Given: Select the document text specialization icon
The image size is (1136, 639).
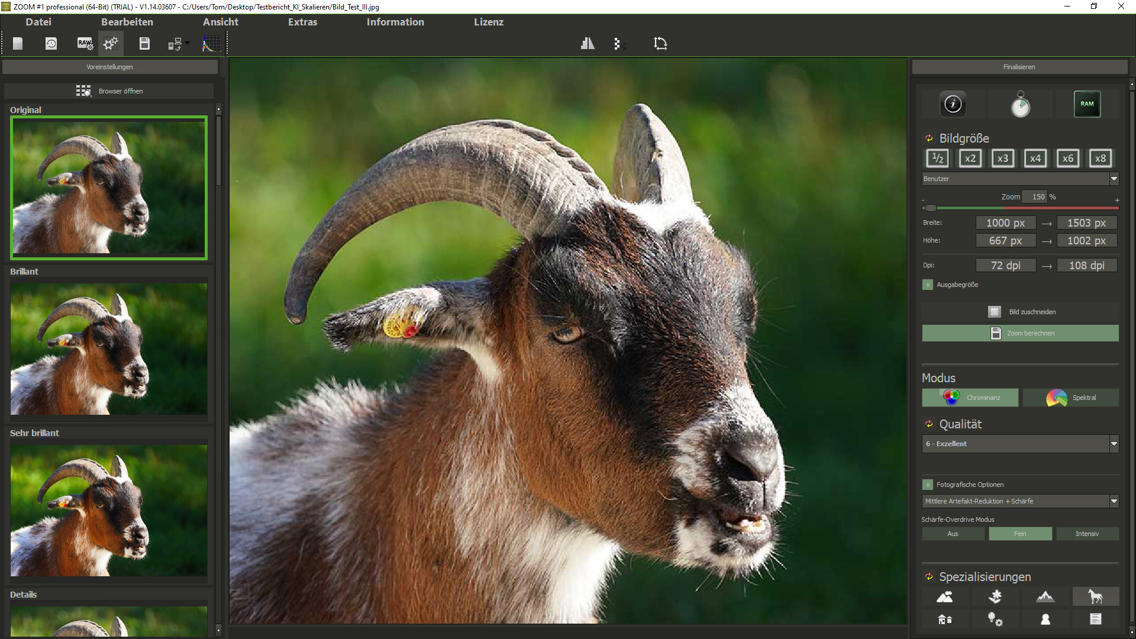Looking at the screenshot, I should (x=1096, y=619).
